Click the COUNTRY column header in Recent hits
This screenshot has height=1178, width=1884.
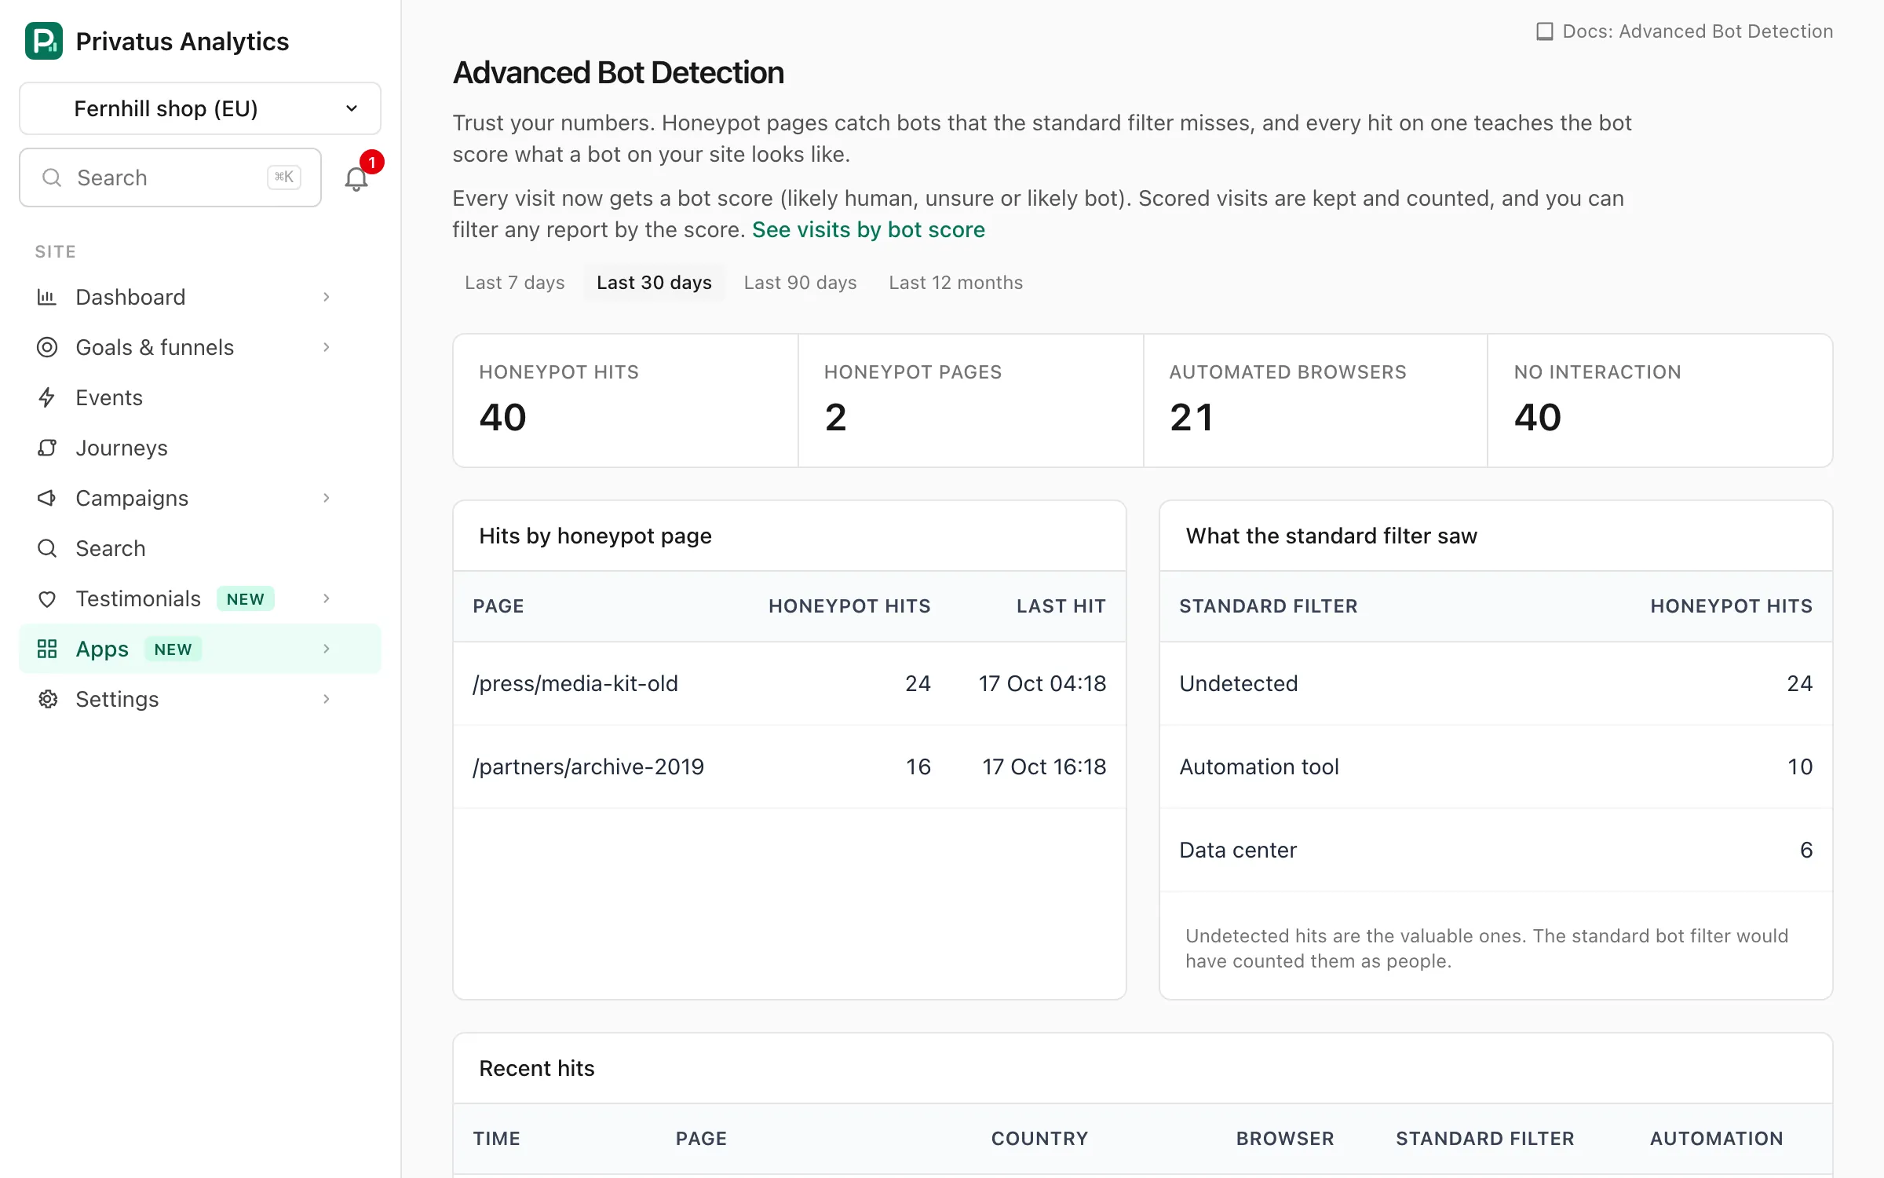pyautogui.click(x=1039, y=1139)
